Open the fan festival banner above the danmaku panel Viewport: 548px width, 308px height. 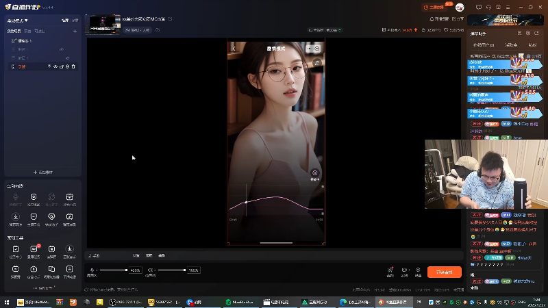(x=505, y=20)
